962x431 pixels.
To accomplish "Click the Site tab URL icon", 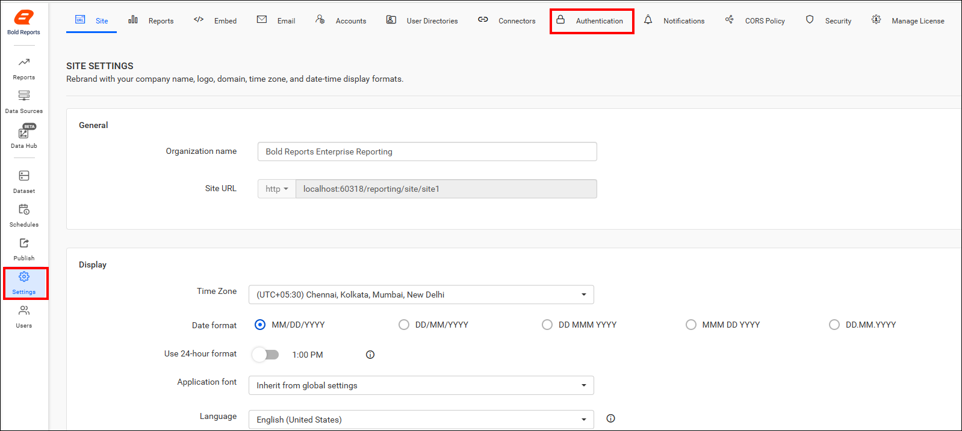I will click(80, 20).
